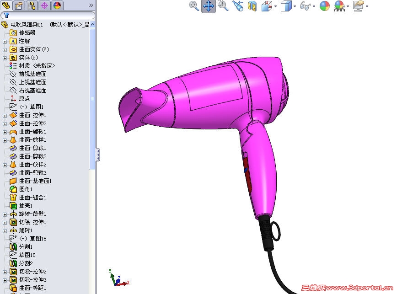Image resolution: width=402 pixels, height=294 pixels.
Task: Select the Zoom to Area tool
Action: (223, 5)
